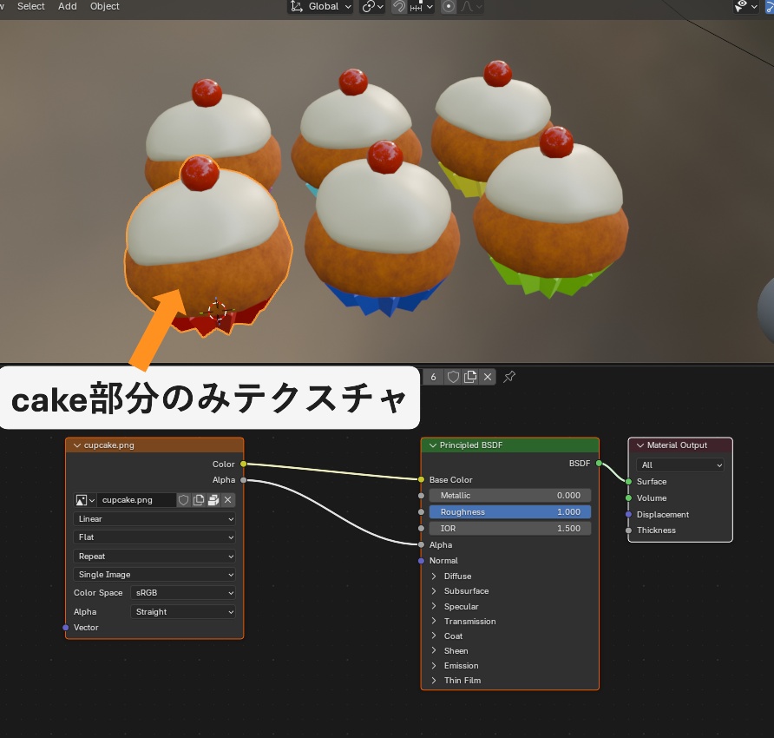Open the Global transform orientation dropdown
Image resolution: width=774 pixels, height=738 pixels.
[x=320, y=6]
